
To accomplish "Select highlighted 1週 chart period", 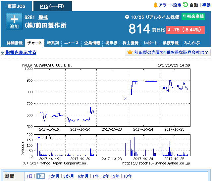I will point(41,176).
